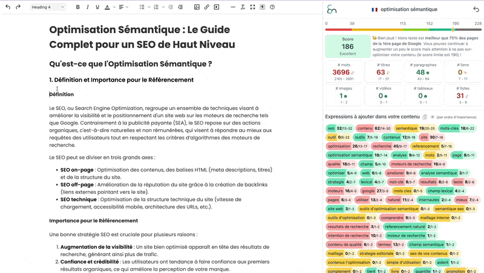
Task: Insert an image using the toolbar icon
Action: 197,7
